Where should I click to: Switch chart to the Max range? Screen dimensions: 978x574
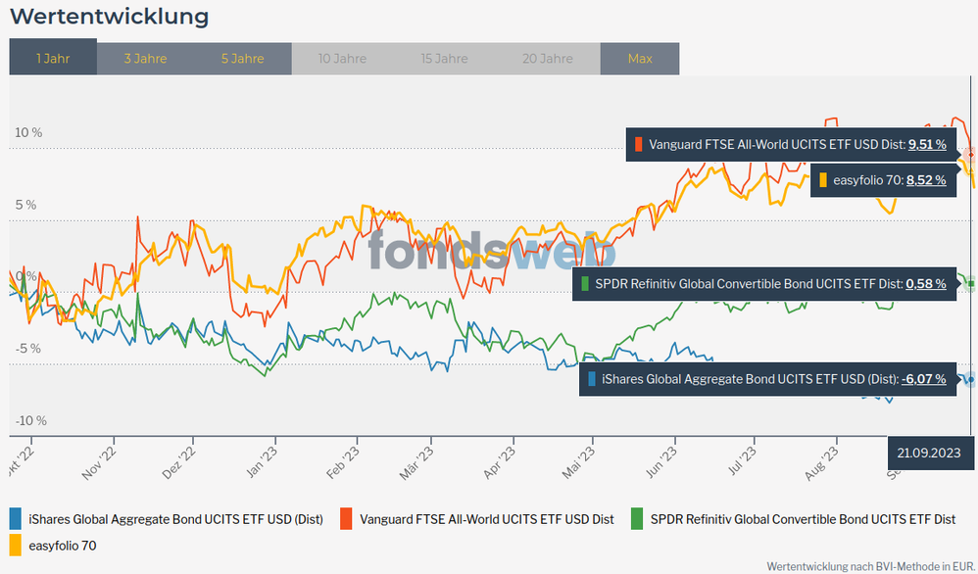(640, 59)
